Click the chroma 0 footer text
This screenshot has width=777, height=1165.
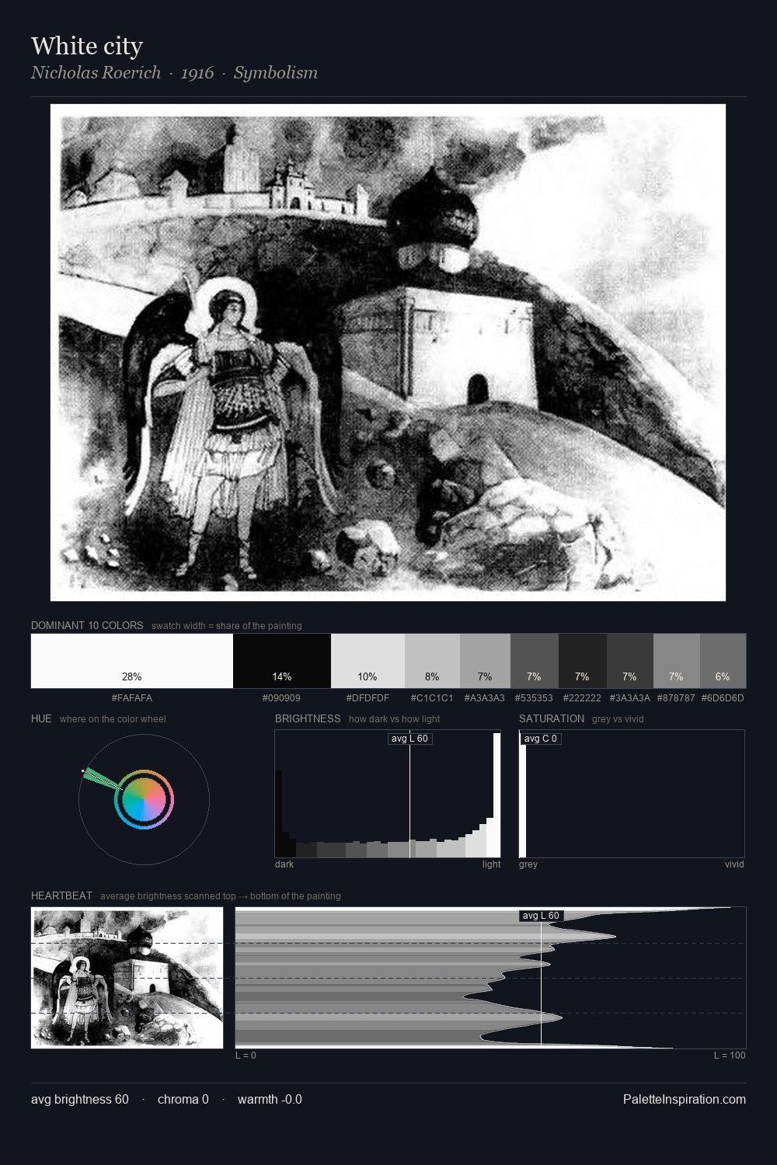tap(183, 1099)
